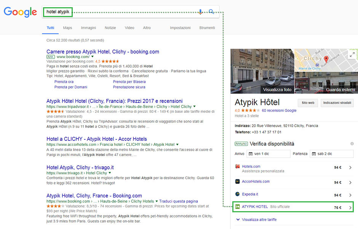The width and height of the screenshot is (358, 229).
Task: Open calendar icon in Arrivo field
Action: coord(251,154)
